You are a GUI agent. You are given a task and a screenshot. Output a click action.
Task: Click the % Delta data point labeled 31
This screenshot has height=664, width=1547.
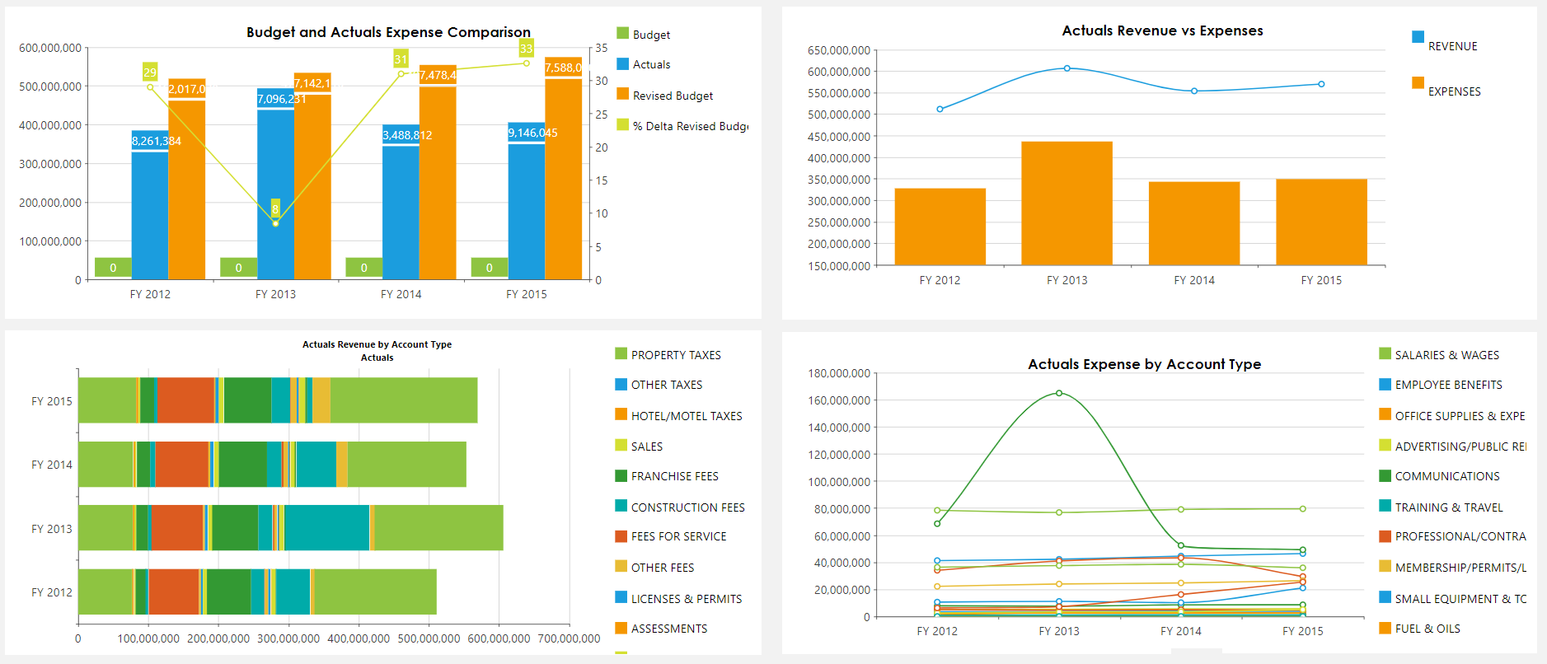point(401,73)
